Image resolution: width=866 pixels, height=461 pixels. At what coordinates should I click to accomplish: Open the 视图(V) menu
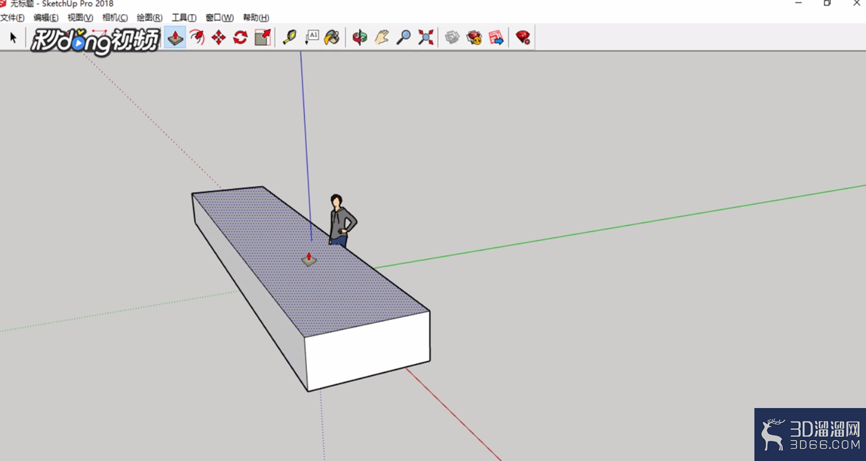click(x=80, y=18)
